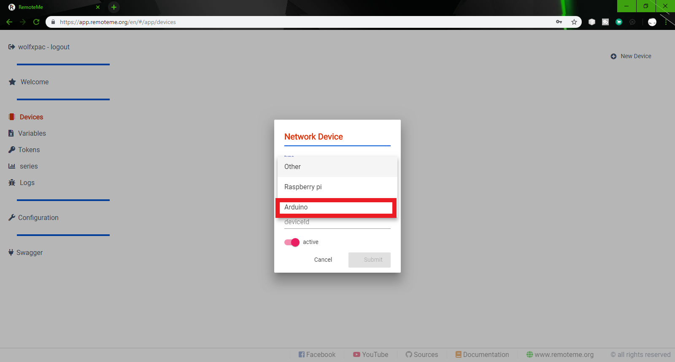
Task: Click the browser profile avatar icon
Action: click(652, 22)
